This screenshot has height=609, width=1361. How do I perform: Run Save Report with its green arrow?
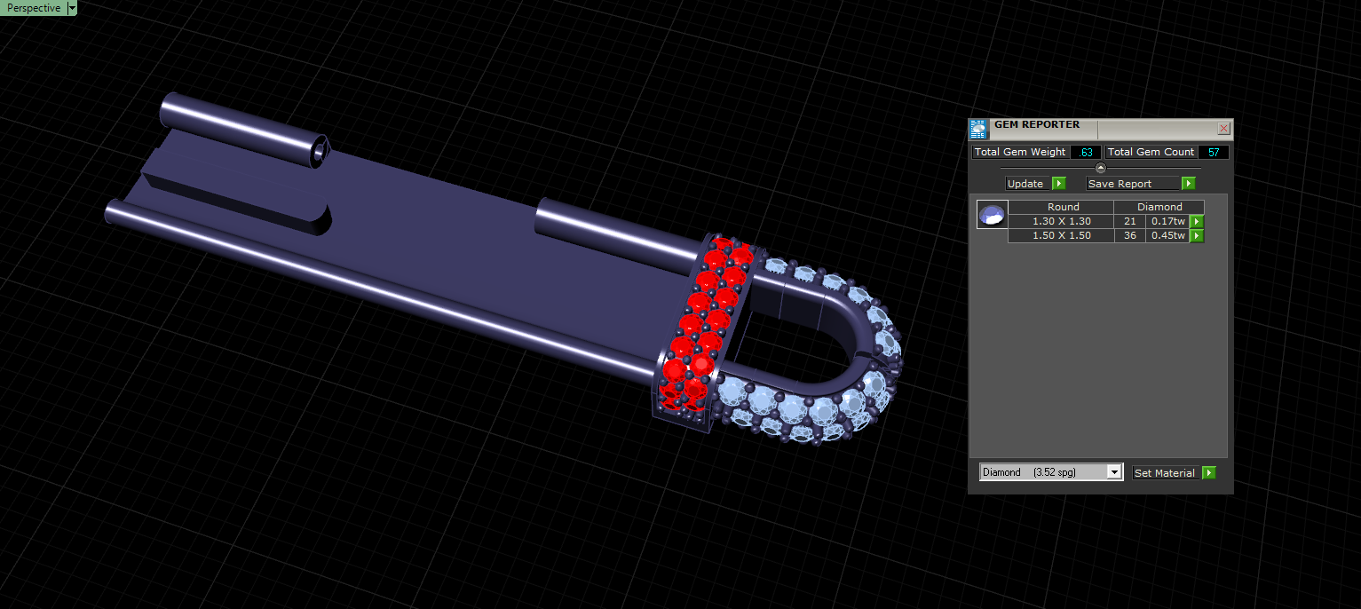[1189, 184]
